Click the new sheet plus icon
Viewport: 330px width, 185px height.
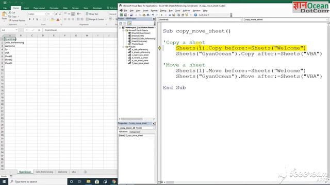[85, 172]
